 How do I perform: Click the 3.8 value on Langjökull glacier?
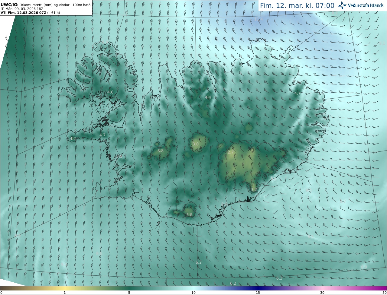[x=161, y=151]
